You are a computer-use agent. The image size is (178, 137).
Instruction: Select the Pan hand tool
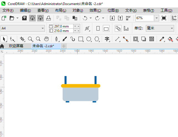(x=46, y=39)
